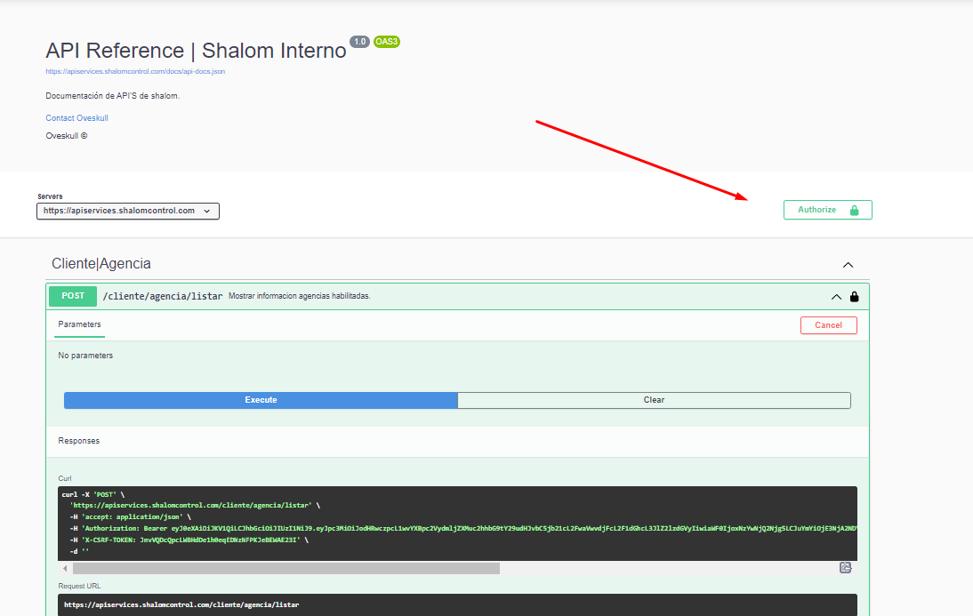The width and height of the screenshot is (973, 616).
Task: Click the Cliente|Agencia tag heading
Action: tap(101, 264)
